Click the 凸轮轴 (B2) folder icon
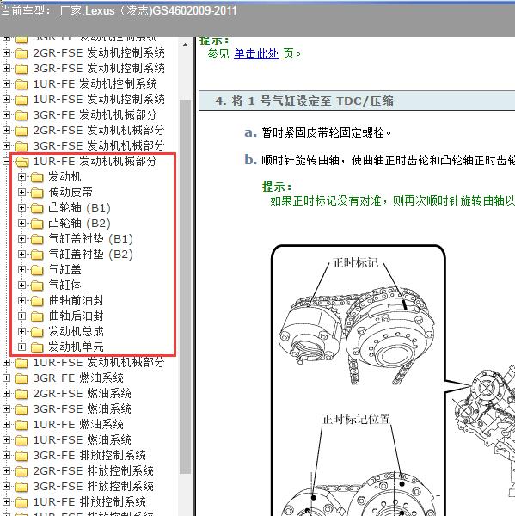 (37, 224)
